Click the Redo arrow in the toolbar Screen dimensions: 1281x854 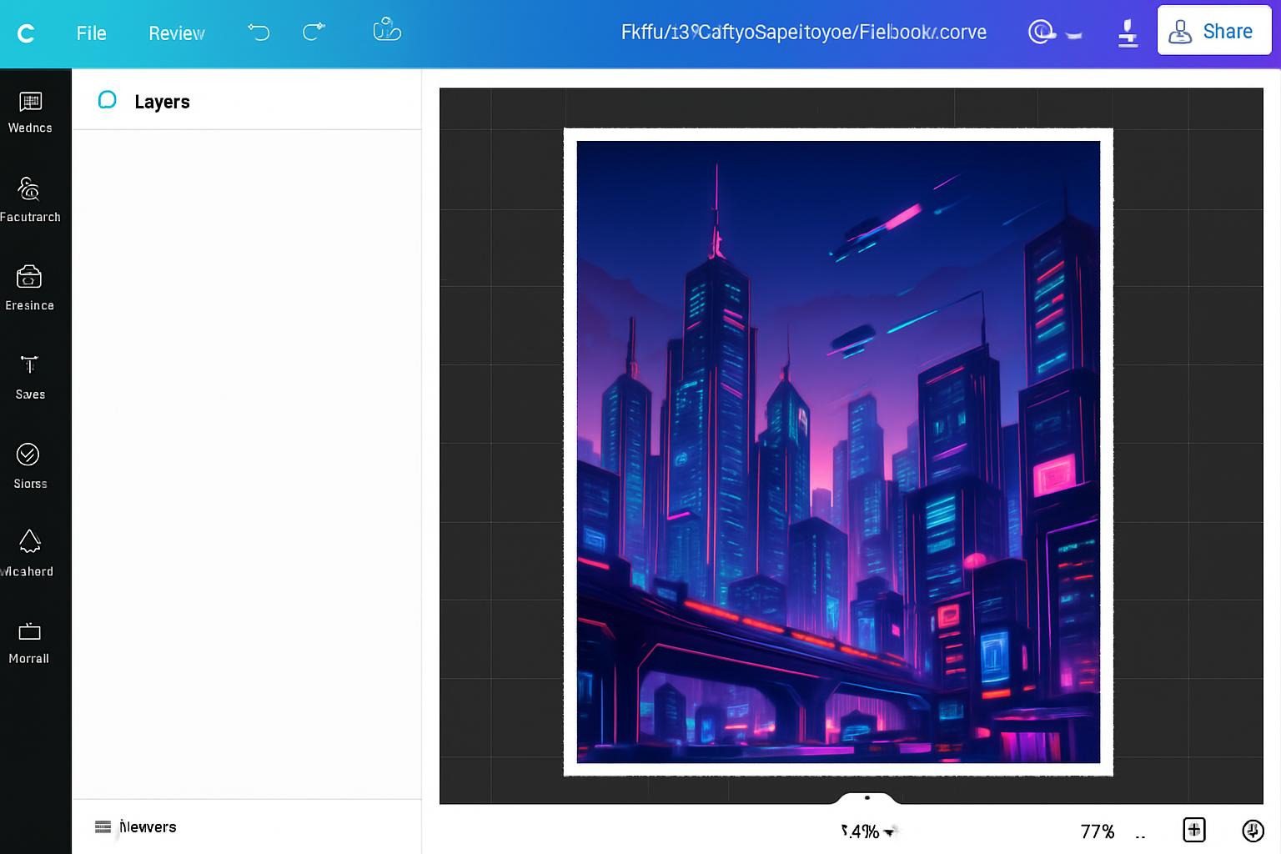pos(313,33)
